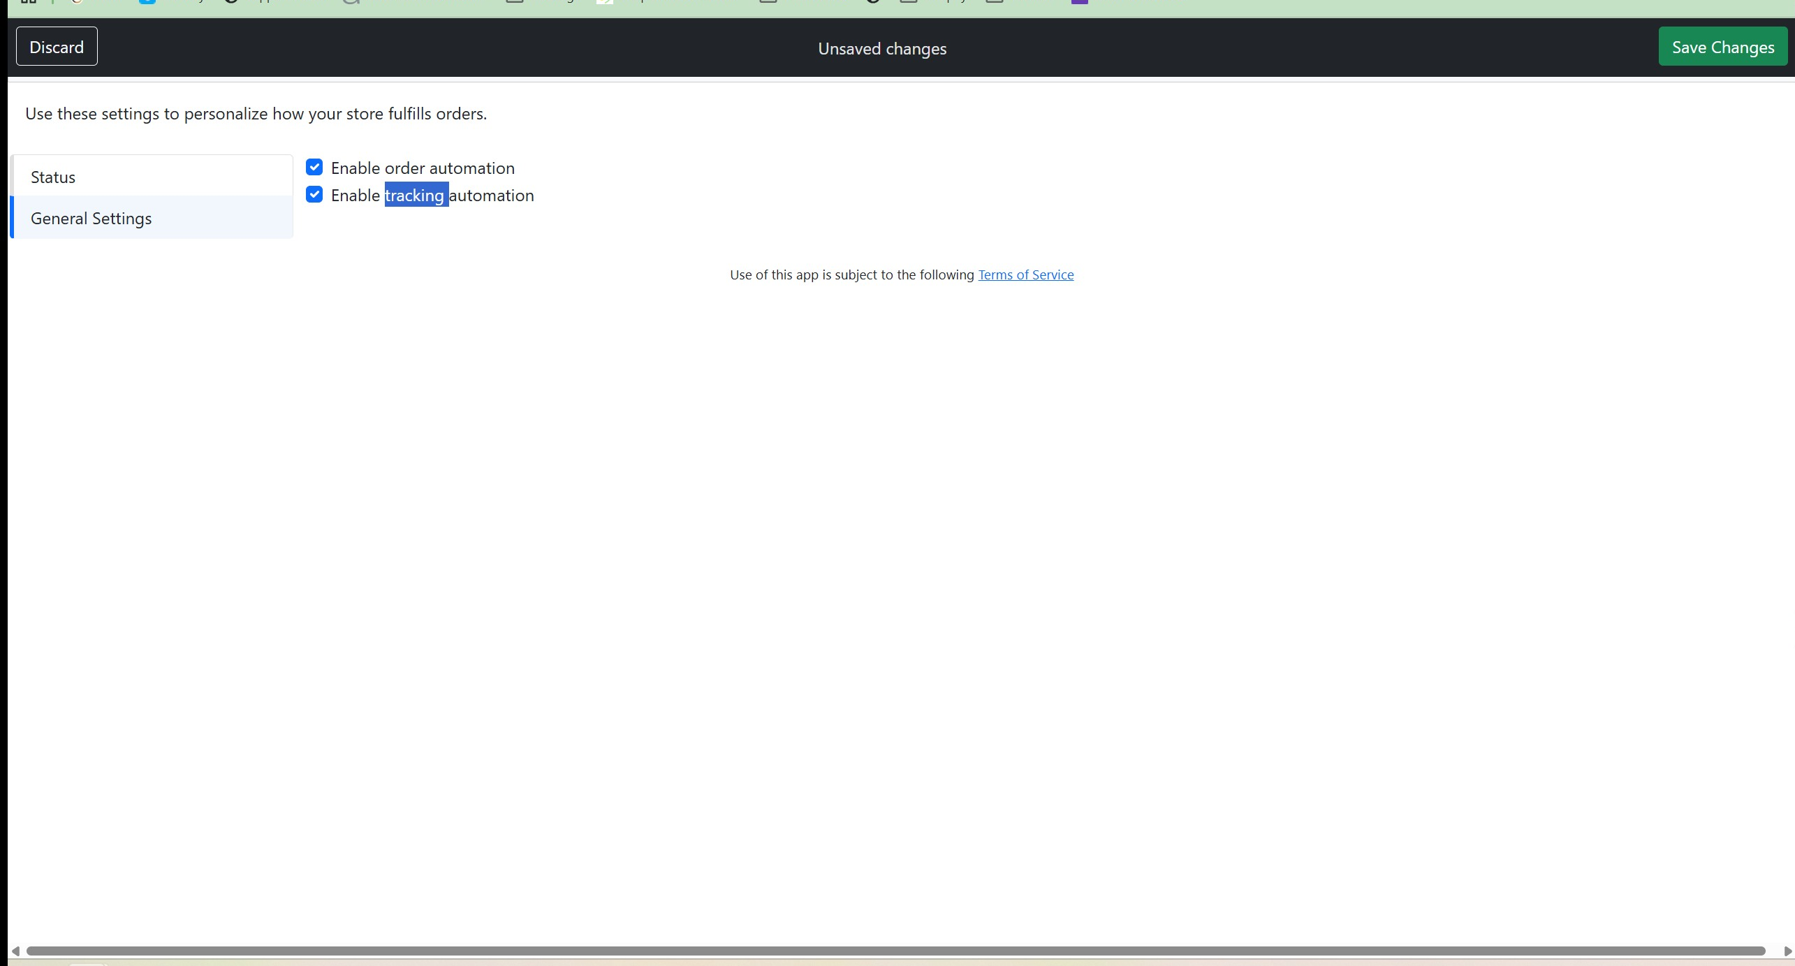
Task: Click the store fulfills orders description text
Action: click(256, 114)
